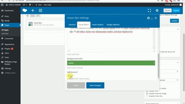Switch to Hover Block tab

84,25
